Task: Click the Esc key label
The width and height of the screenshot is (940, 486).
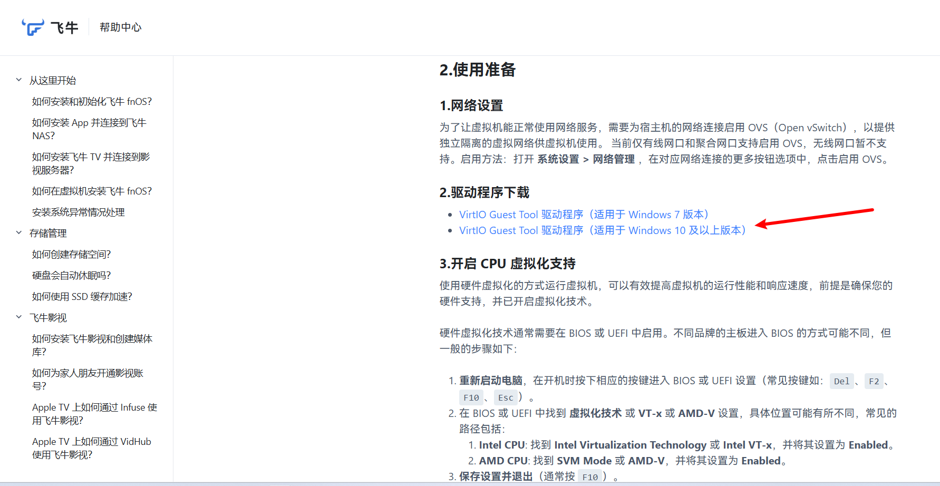Action: coord(506,397)
